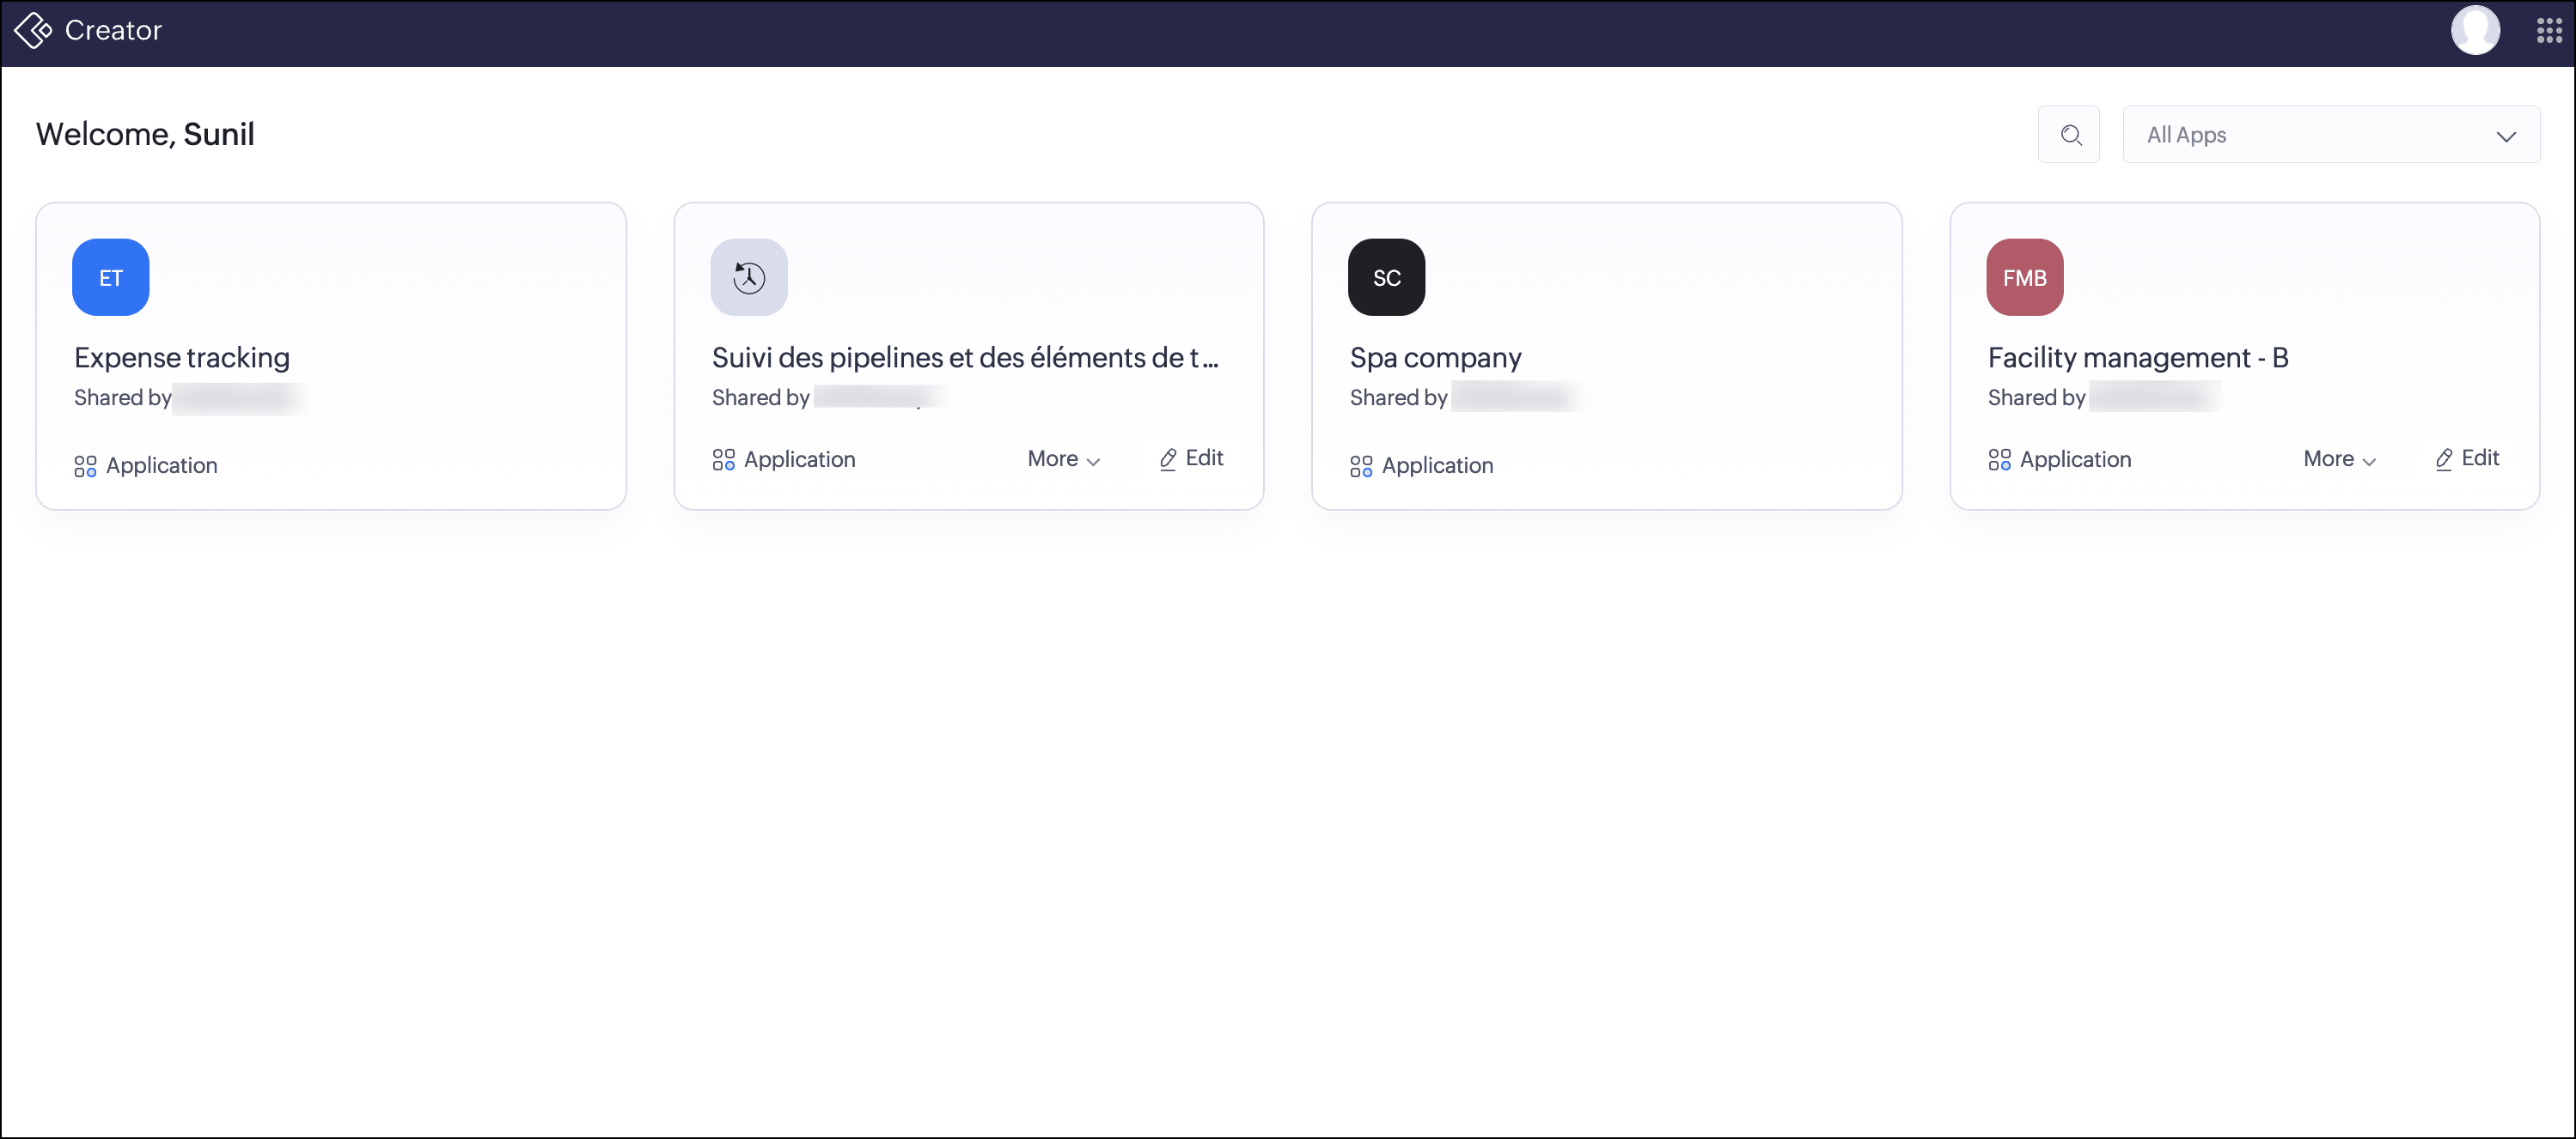
Task: Click the red FMB app icon
Action: tap(2024, 278)
